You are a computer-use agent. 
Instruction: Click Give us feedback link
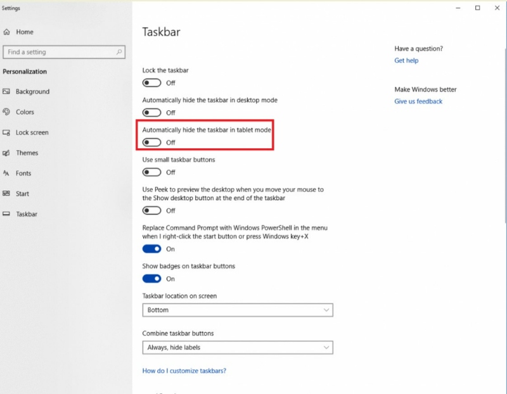tap(418, 101)
